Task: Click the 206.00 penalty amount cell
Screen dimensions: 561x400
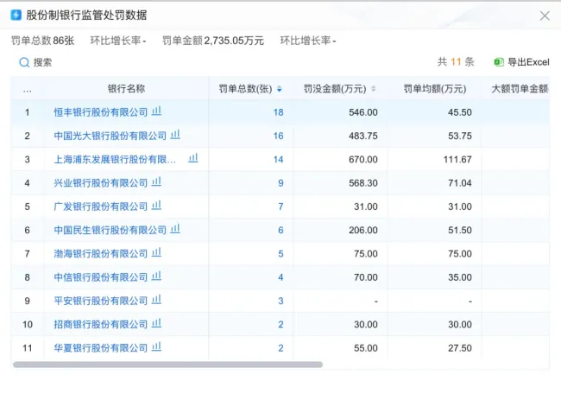Action: point(363,231)
